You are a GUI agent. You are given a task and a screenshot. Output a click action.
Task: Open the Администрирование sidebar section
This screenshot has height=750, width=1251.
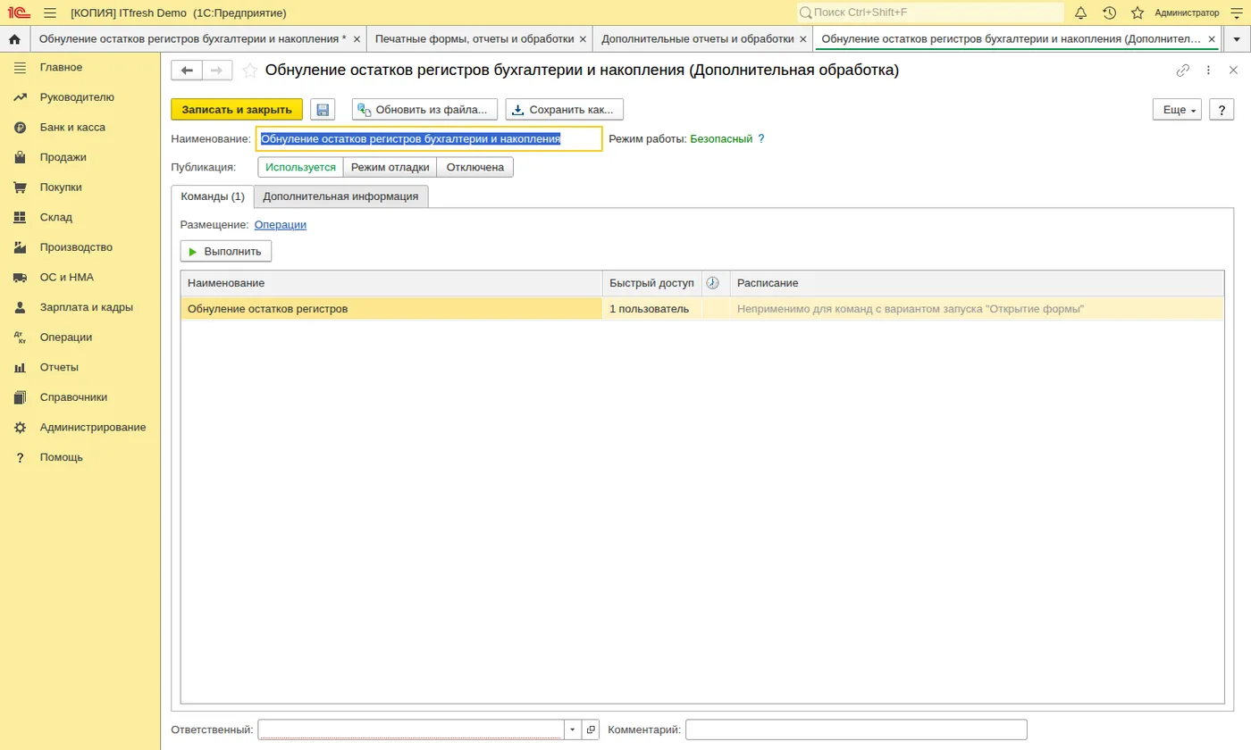click(93, 427)
